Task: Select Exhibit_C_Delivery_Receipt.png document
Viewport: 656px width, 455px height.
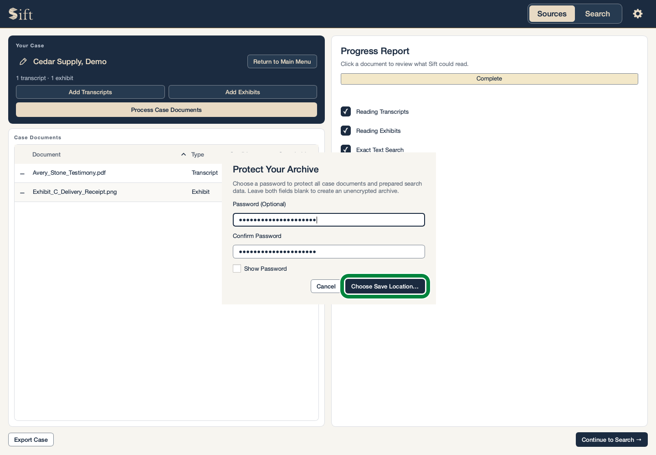Action: click(75, 192)
